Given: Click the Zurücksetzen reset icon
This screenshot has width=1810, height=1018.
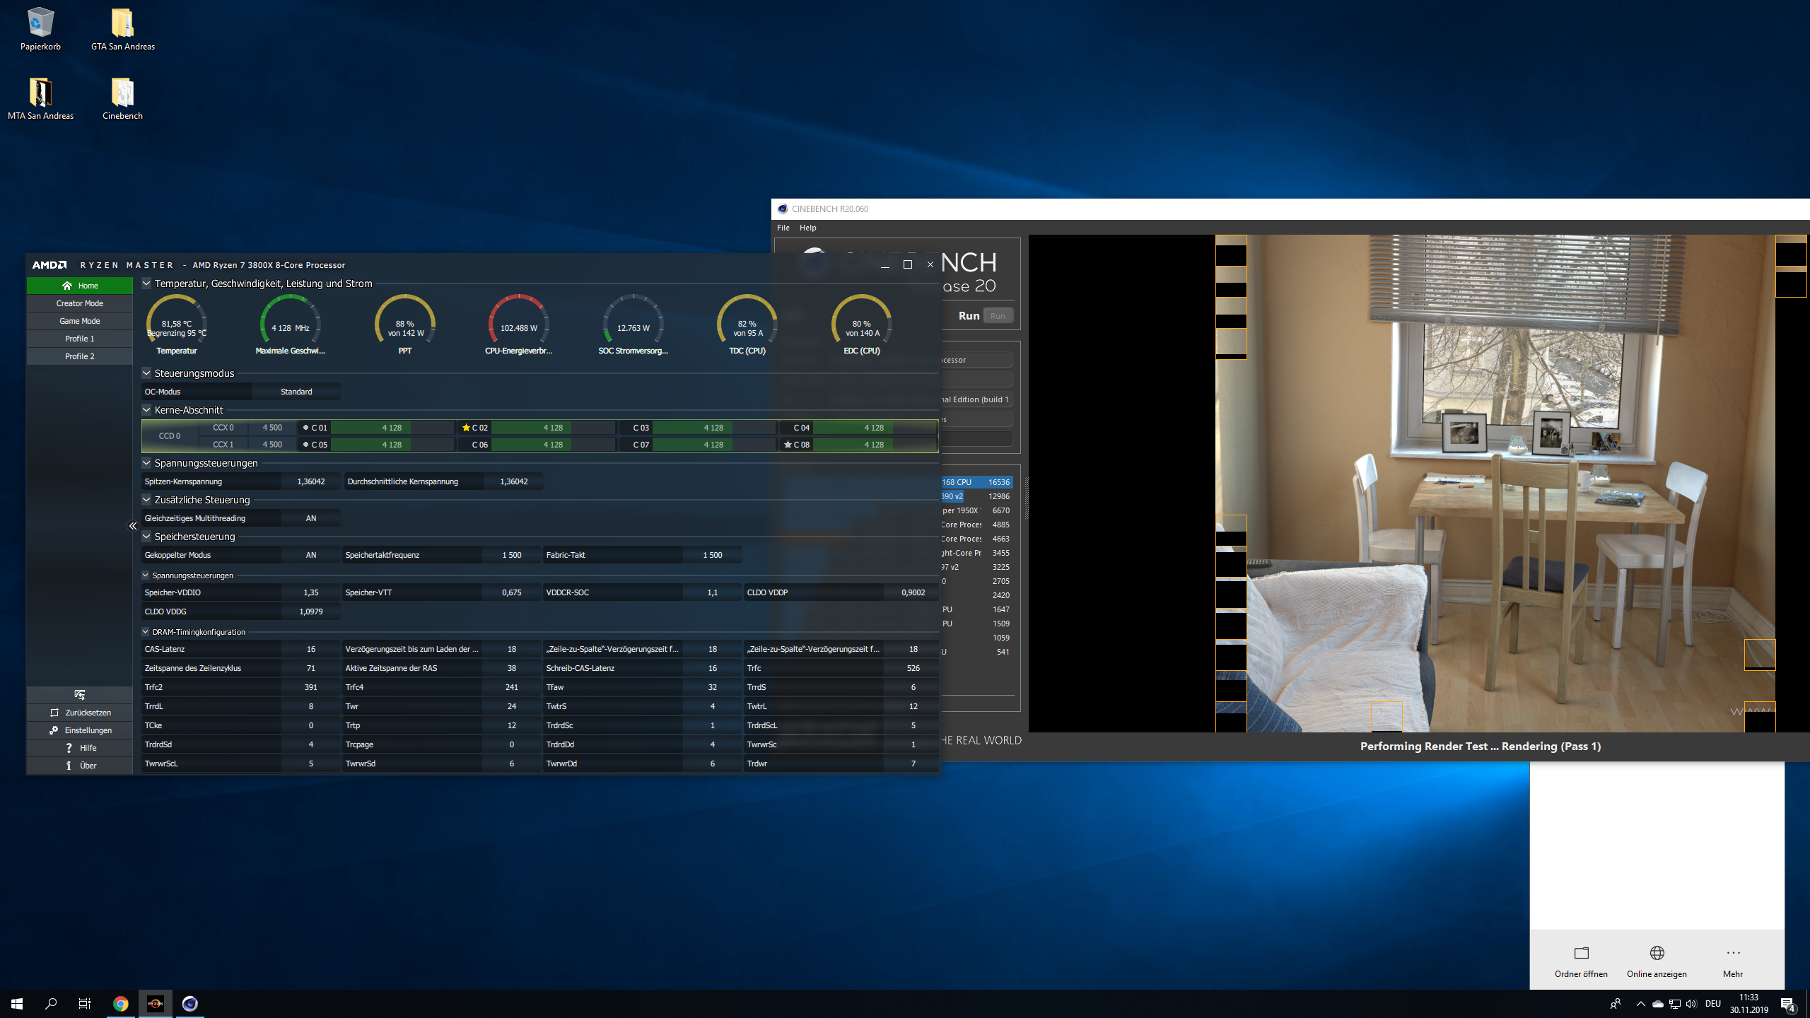Looking at the screenshot, I should pos(54,713).
